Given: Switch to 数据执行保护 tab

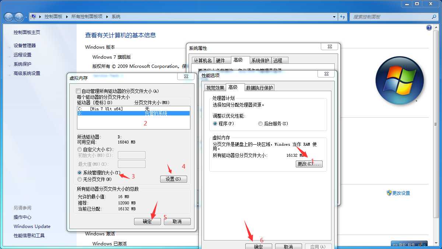Looking at the screenshot, I should point(260,88).
